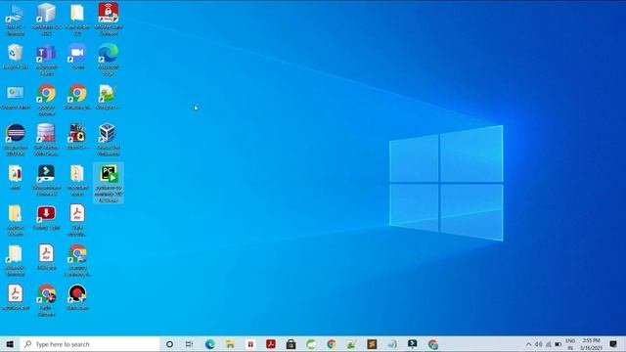Launch Microsoft Edge from the taskbar
This screenshot has height=352, width=626.
tap(210, 344)
